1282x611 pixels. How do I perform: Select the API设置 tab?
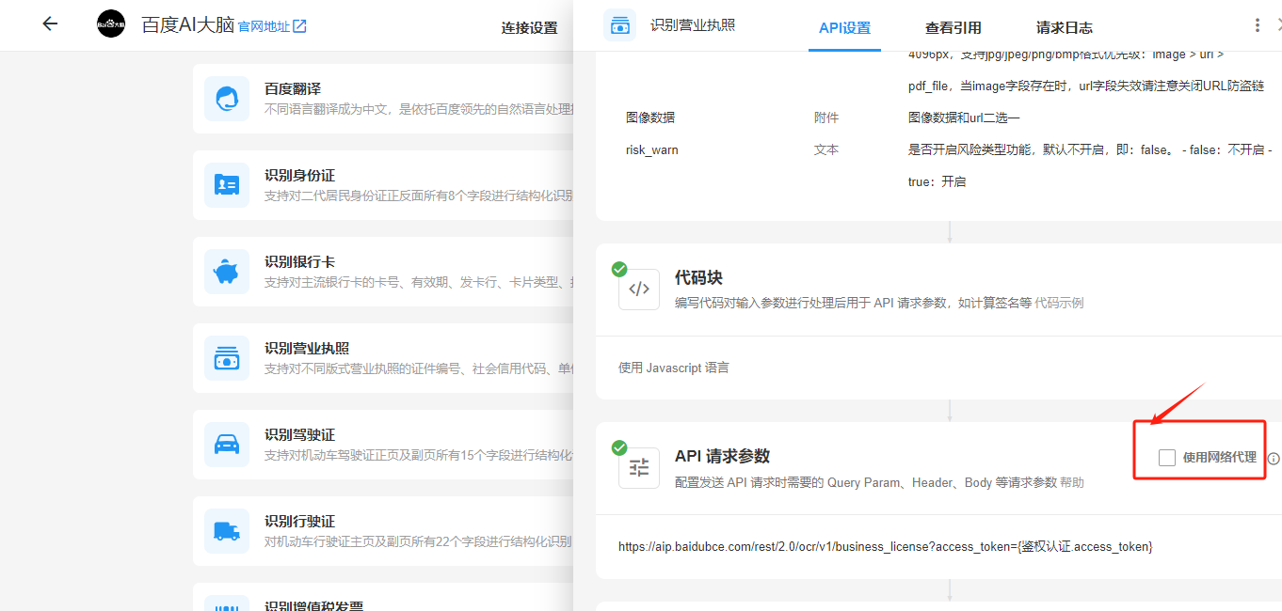844,28
